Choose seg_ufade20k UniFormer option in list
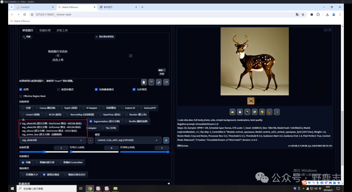 [51, 127]
